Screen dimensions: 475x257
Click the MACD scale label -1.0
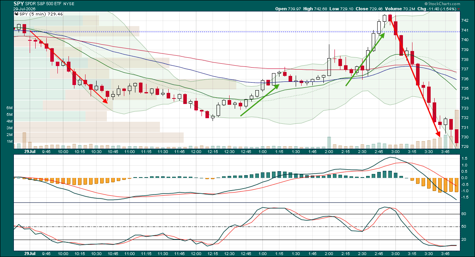pos(465,191)
